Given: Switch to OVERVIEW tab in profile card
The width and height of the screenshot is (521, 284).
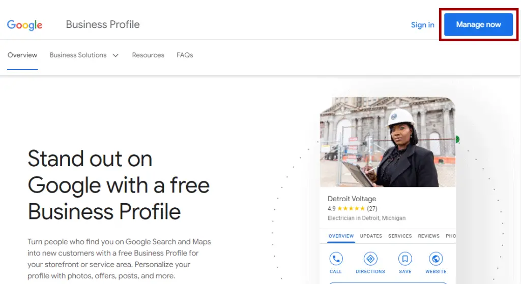Looking at the screenshot, I should pyautogui.click(x=341, y=236).
